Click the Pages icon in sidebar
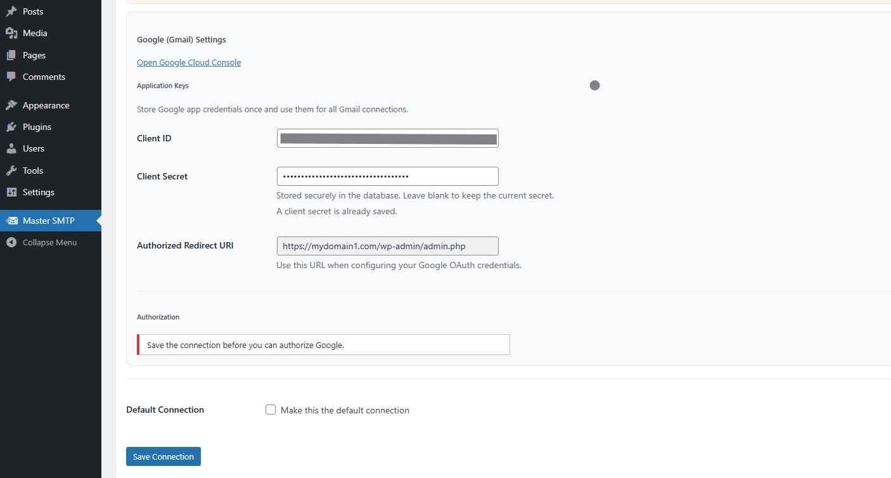Viewport: 891px width, 478px height. [x=11, y=55]
